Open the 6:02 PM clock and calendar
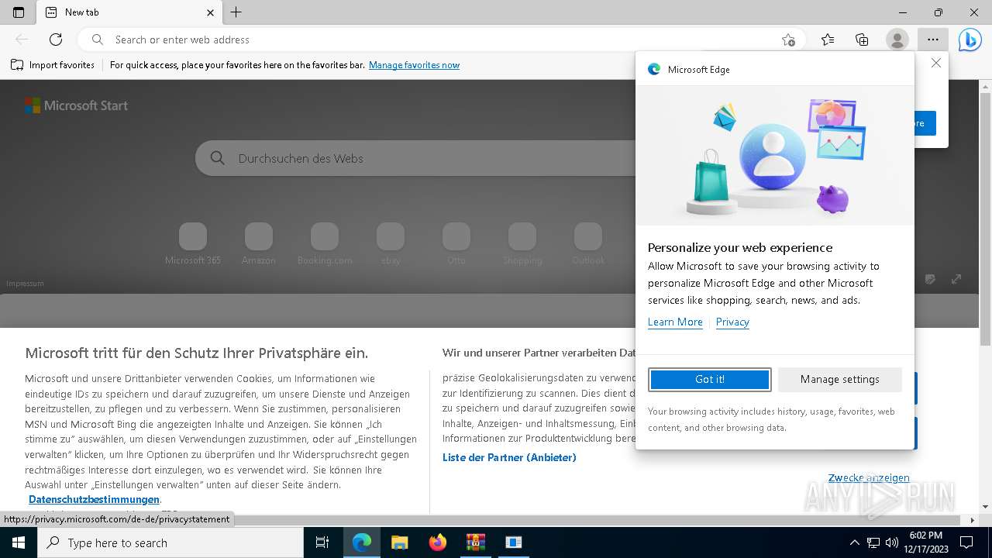Screen dimensions: 992x558 925,542
